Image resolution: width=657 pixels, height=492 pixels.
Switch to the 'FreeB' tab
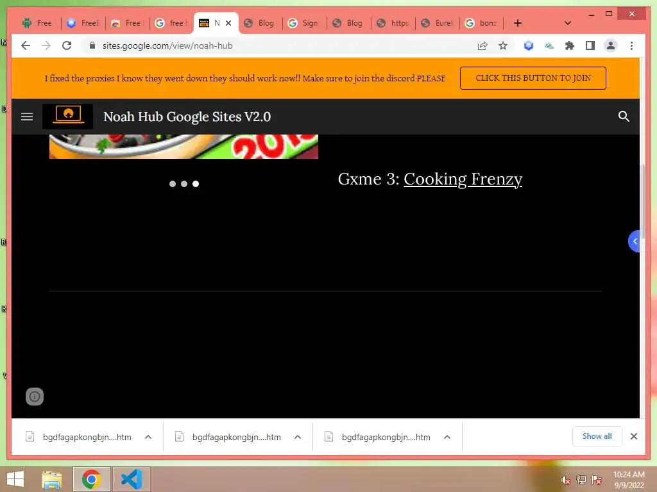point(83,23)
